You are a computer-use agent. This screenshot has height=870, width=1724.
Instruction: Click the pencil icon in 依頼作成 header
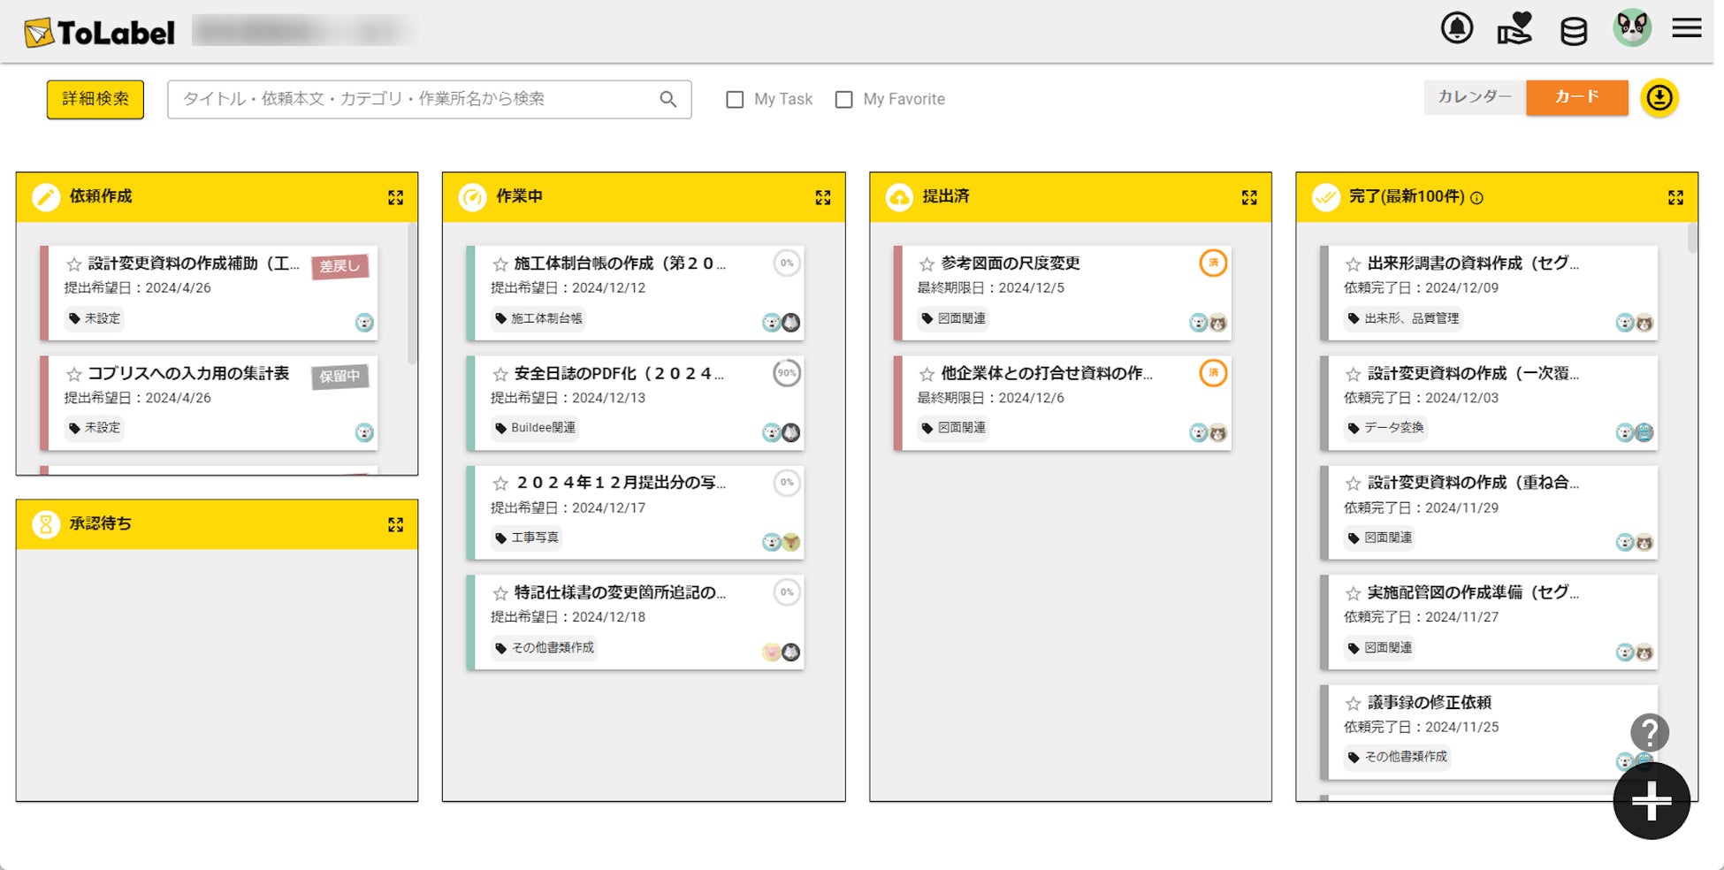pos(46,197)
